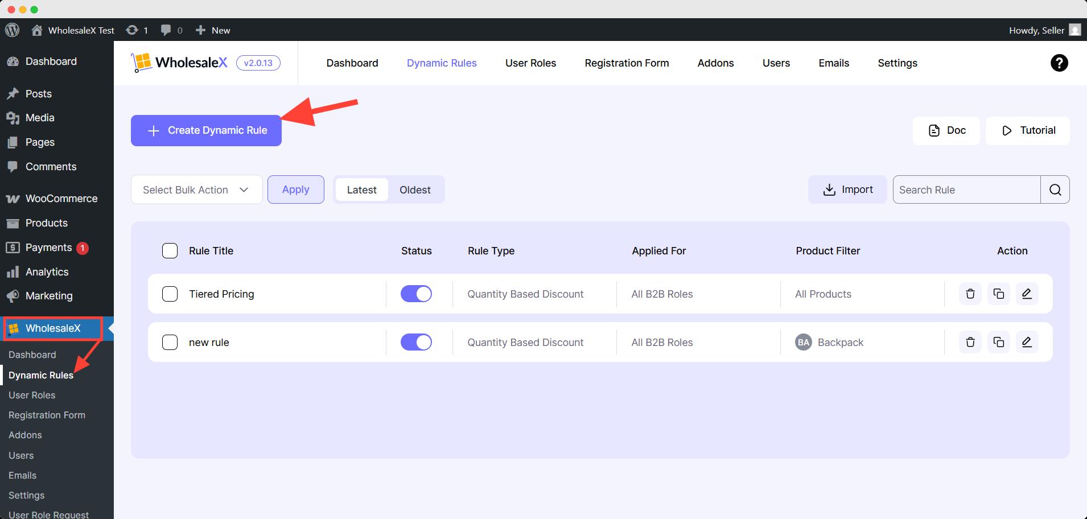Duplicate the new rule entry
Image resolution: width=1087 pixels, height=519 pixels.
(999, 342)
